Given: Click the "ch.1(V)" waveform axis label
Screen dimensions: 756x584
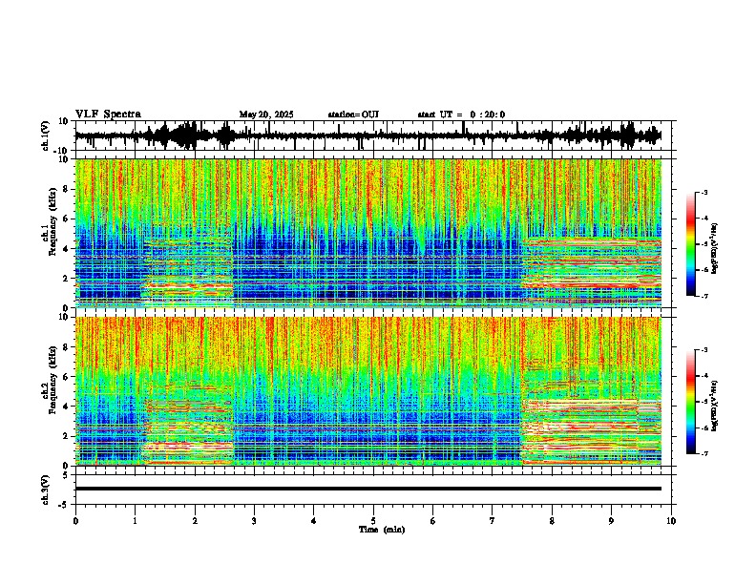Looking at the screenshot, I should 45,136.
